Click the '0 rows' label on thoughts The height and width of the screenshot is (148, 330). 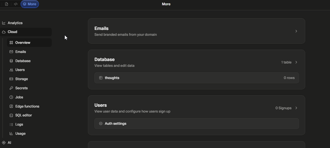coord(289,78)
